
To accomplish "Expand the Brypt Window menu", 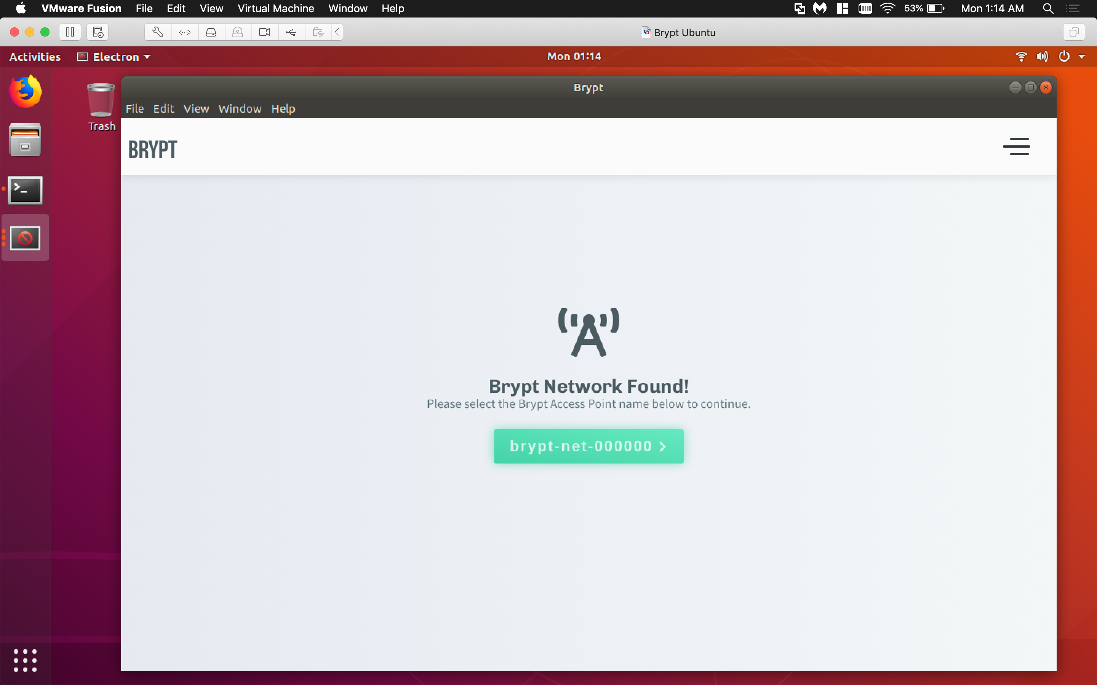I will (239, 108).
